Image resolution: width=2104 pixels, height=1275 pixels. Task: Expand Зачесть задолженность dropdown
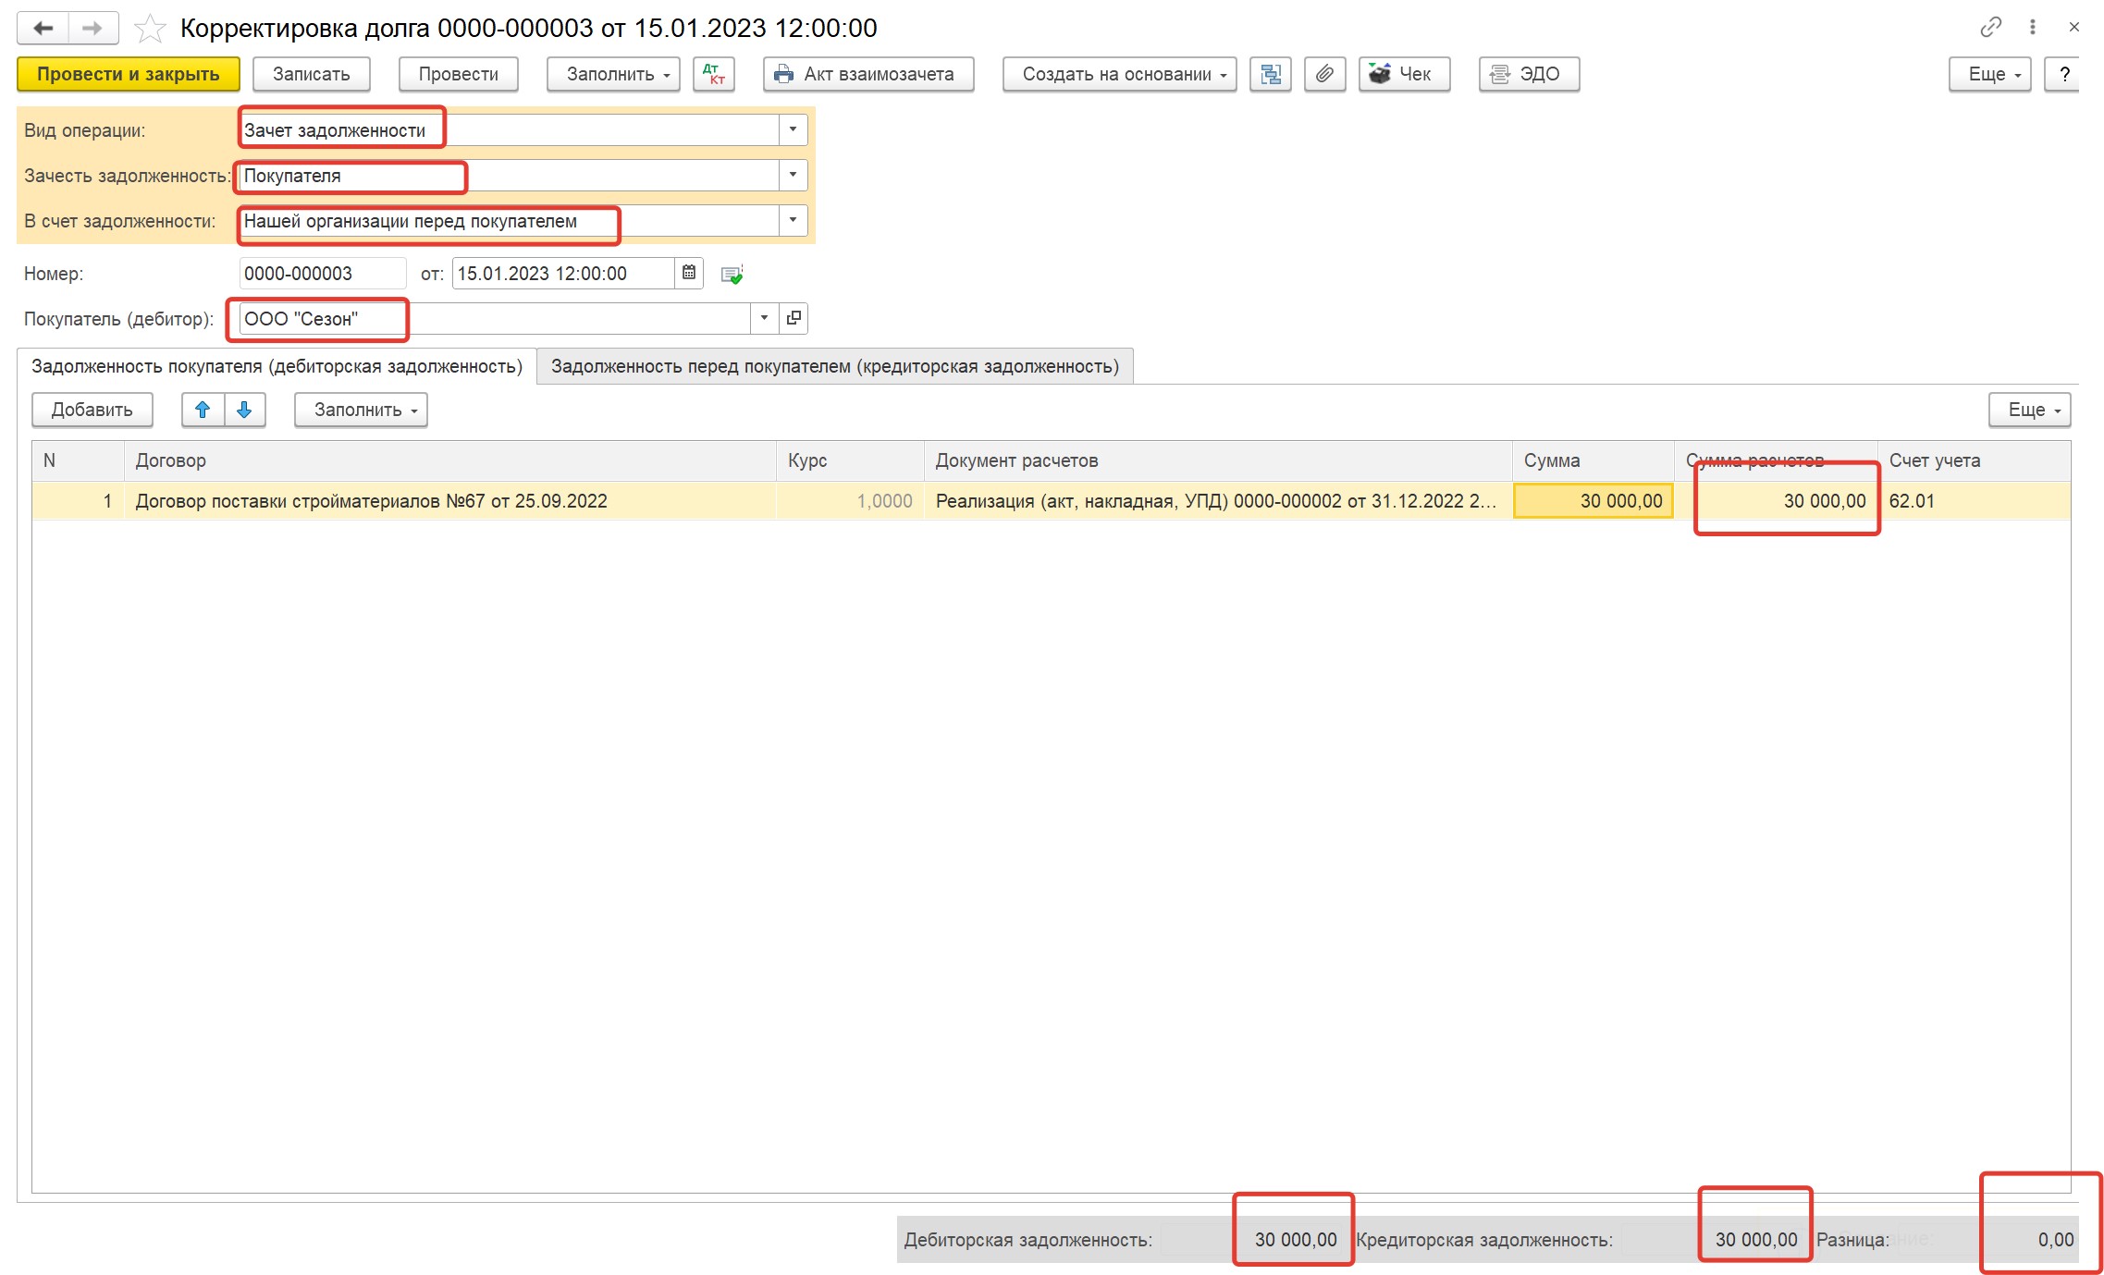tap(793, 175)
